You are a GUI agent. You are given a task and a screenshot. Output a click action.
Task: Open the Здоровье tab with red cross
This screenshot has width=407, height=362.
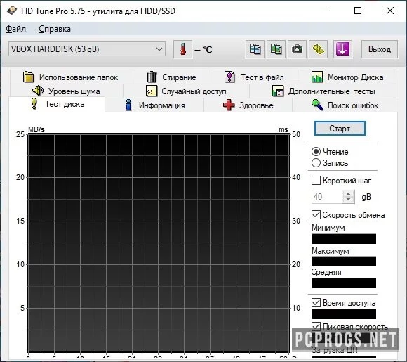pos(248,105)
